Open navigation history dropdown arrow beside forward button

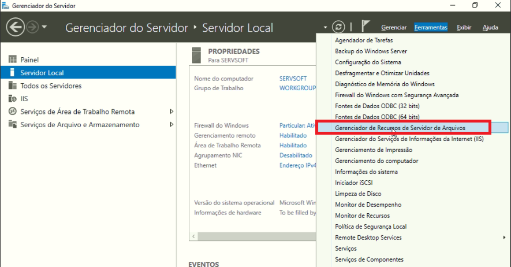point(45,28)
